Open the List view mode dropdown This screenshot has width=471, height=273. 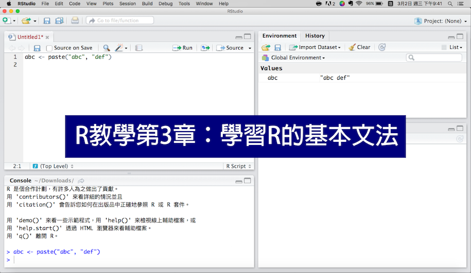[x=452, y=47]
